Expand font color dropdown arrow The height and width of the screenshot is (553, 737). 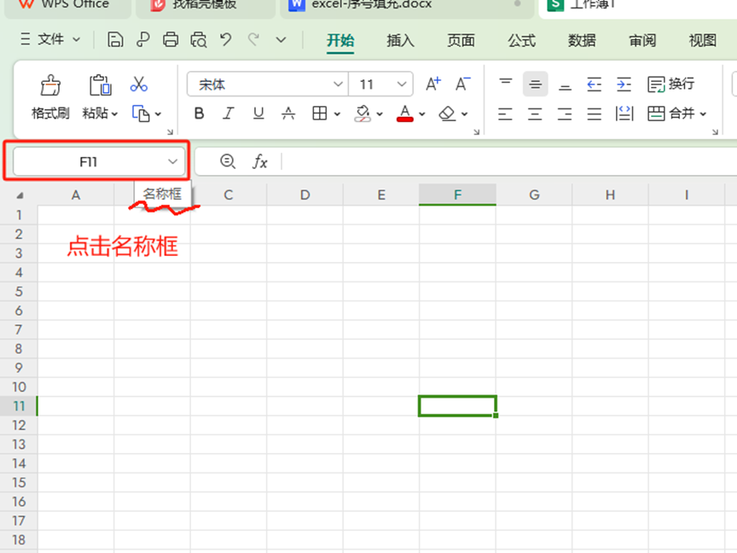(x=422, y=114)
